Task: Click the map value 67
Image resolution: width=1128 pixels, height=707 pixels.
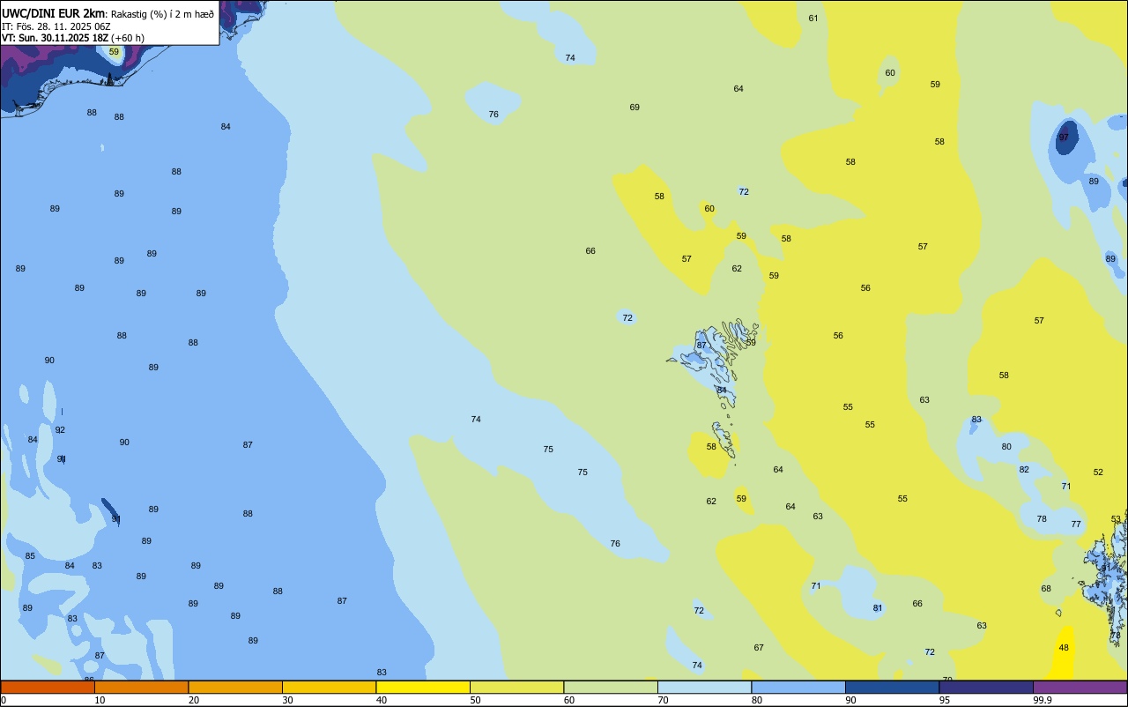Action: 759,648
